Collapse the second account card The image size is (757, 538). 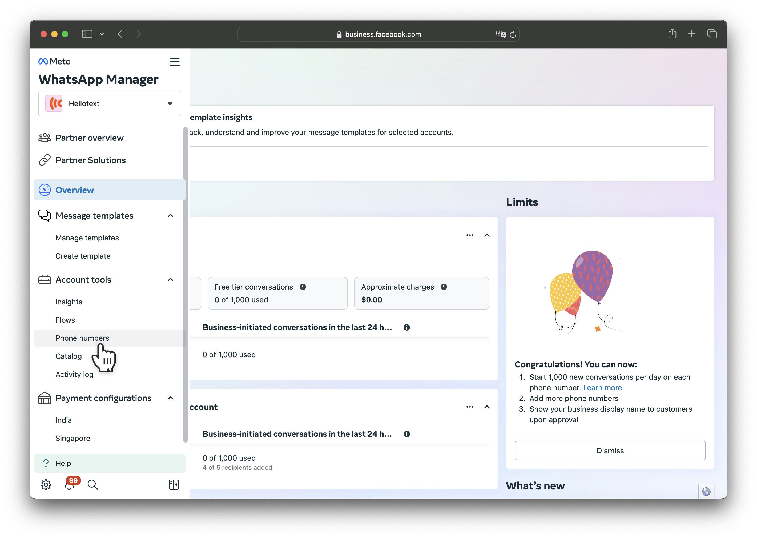pos(487,407)
